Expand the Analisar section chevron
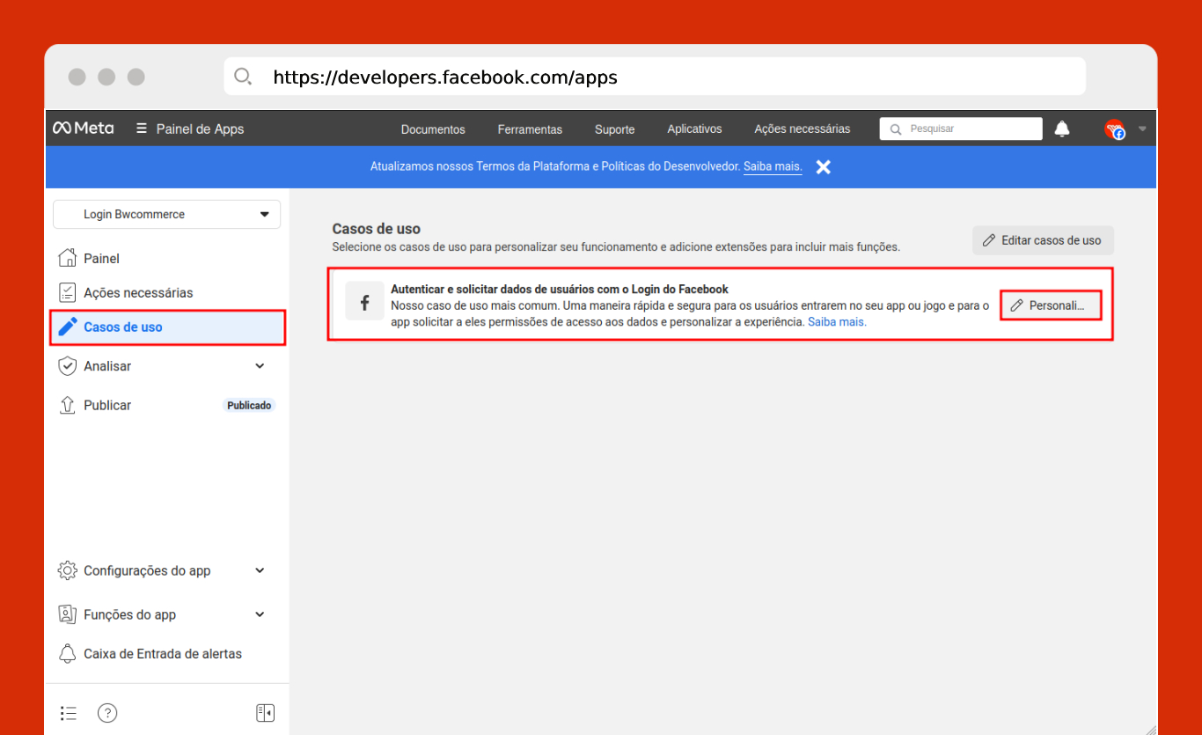Image resolution: width=1202 pixels, height=735 pixels. pos(260,366)
